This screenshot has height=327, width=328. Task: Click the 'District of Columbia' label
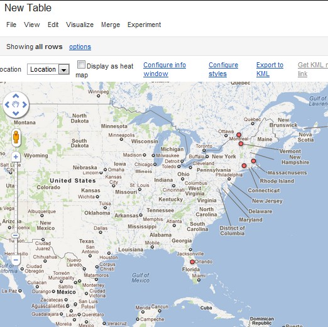tap(232, 231)
